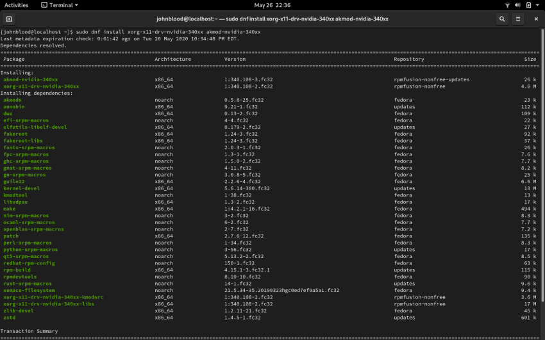Click the search icon in header bar

click(502, 19)
